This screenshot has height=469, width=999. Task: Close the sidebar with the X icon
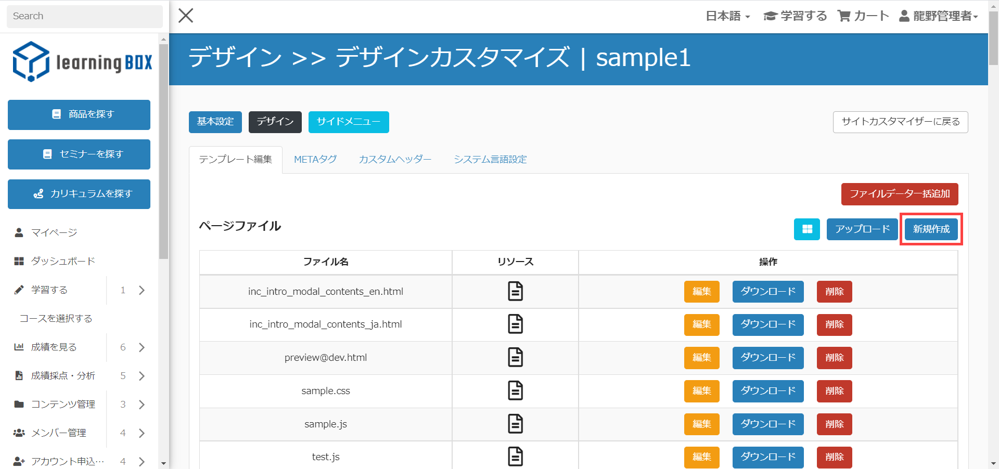click(186, 16)
